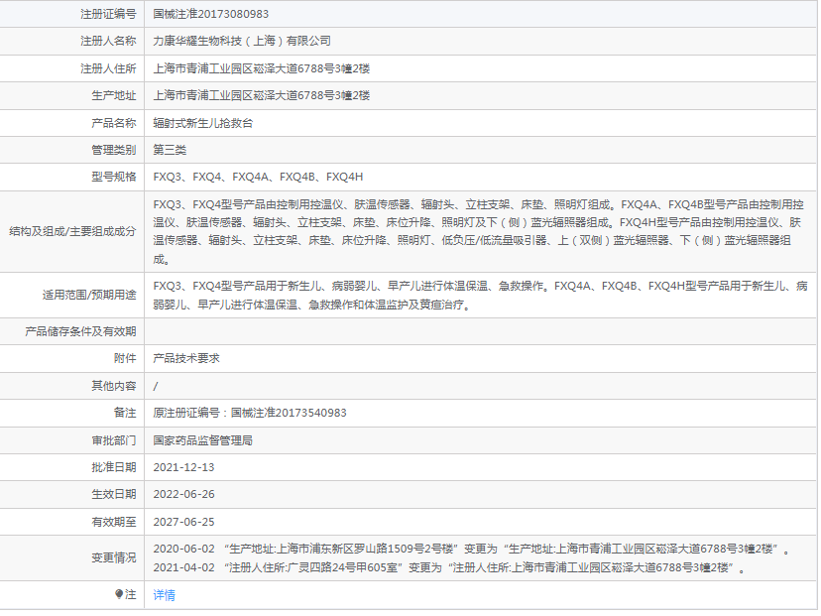Select the 生产地址 address value
Image resolution: width=821 pixels, height=616 pixels.
pyautogui.click(x=262, y=95)
